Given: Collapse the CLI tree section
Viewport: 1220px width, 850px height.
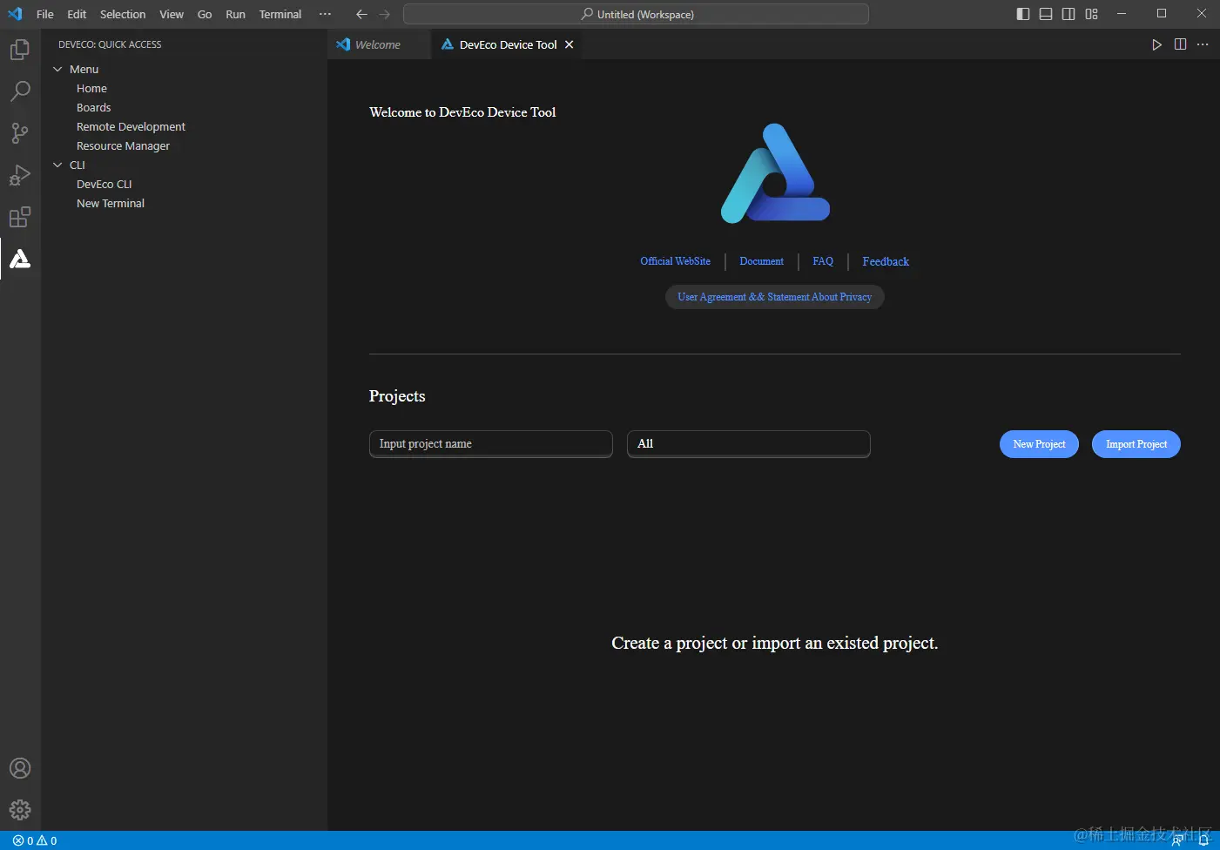Looking at the screenshot, I should click(57, 165).
